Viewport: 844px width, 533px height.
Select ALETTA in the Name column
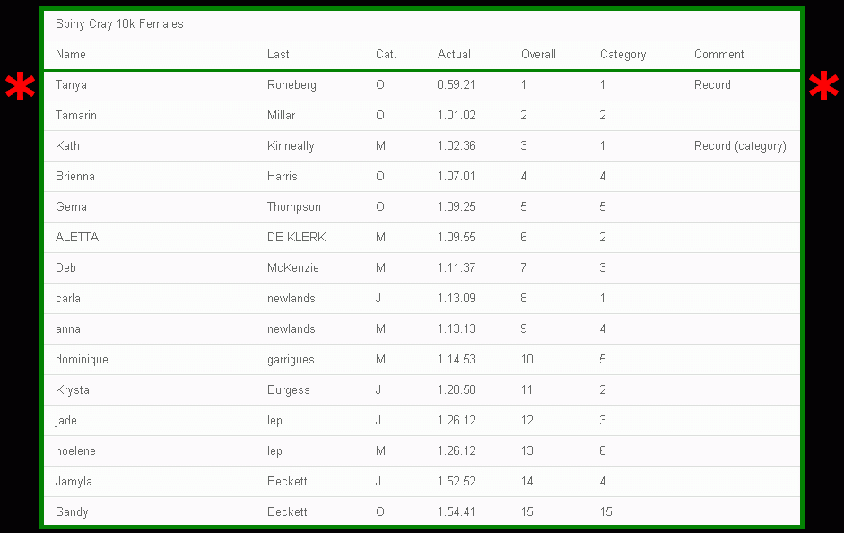77,238
